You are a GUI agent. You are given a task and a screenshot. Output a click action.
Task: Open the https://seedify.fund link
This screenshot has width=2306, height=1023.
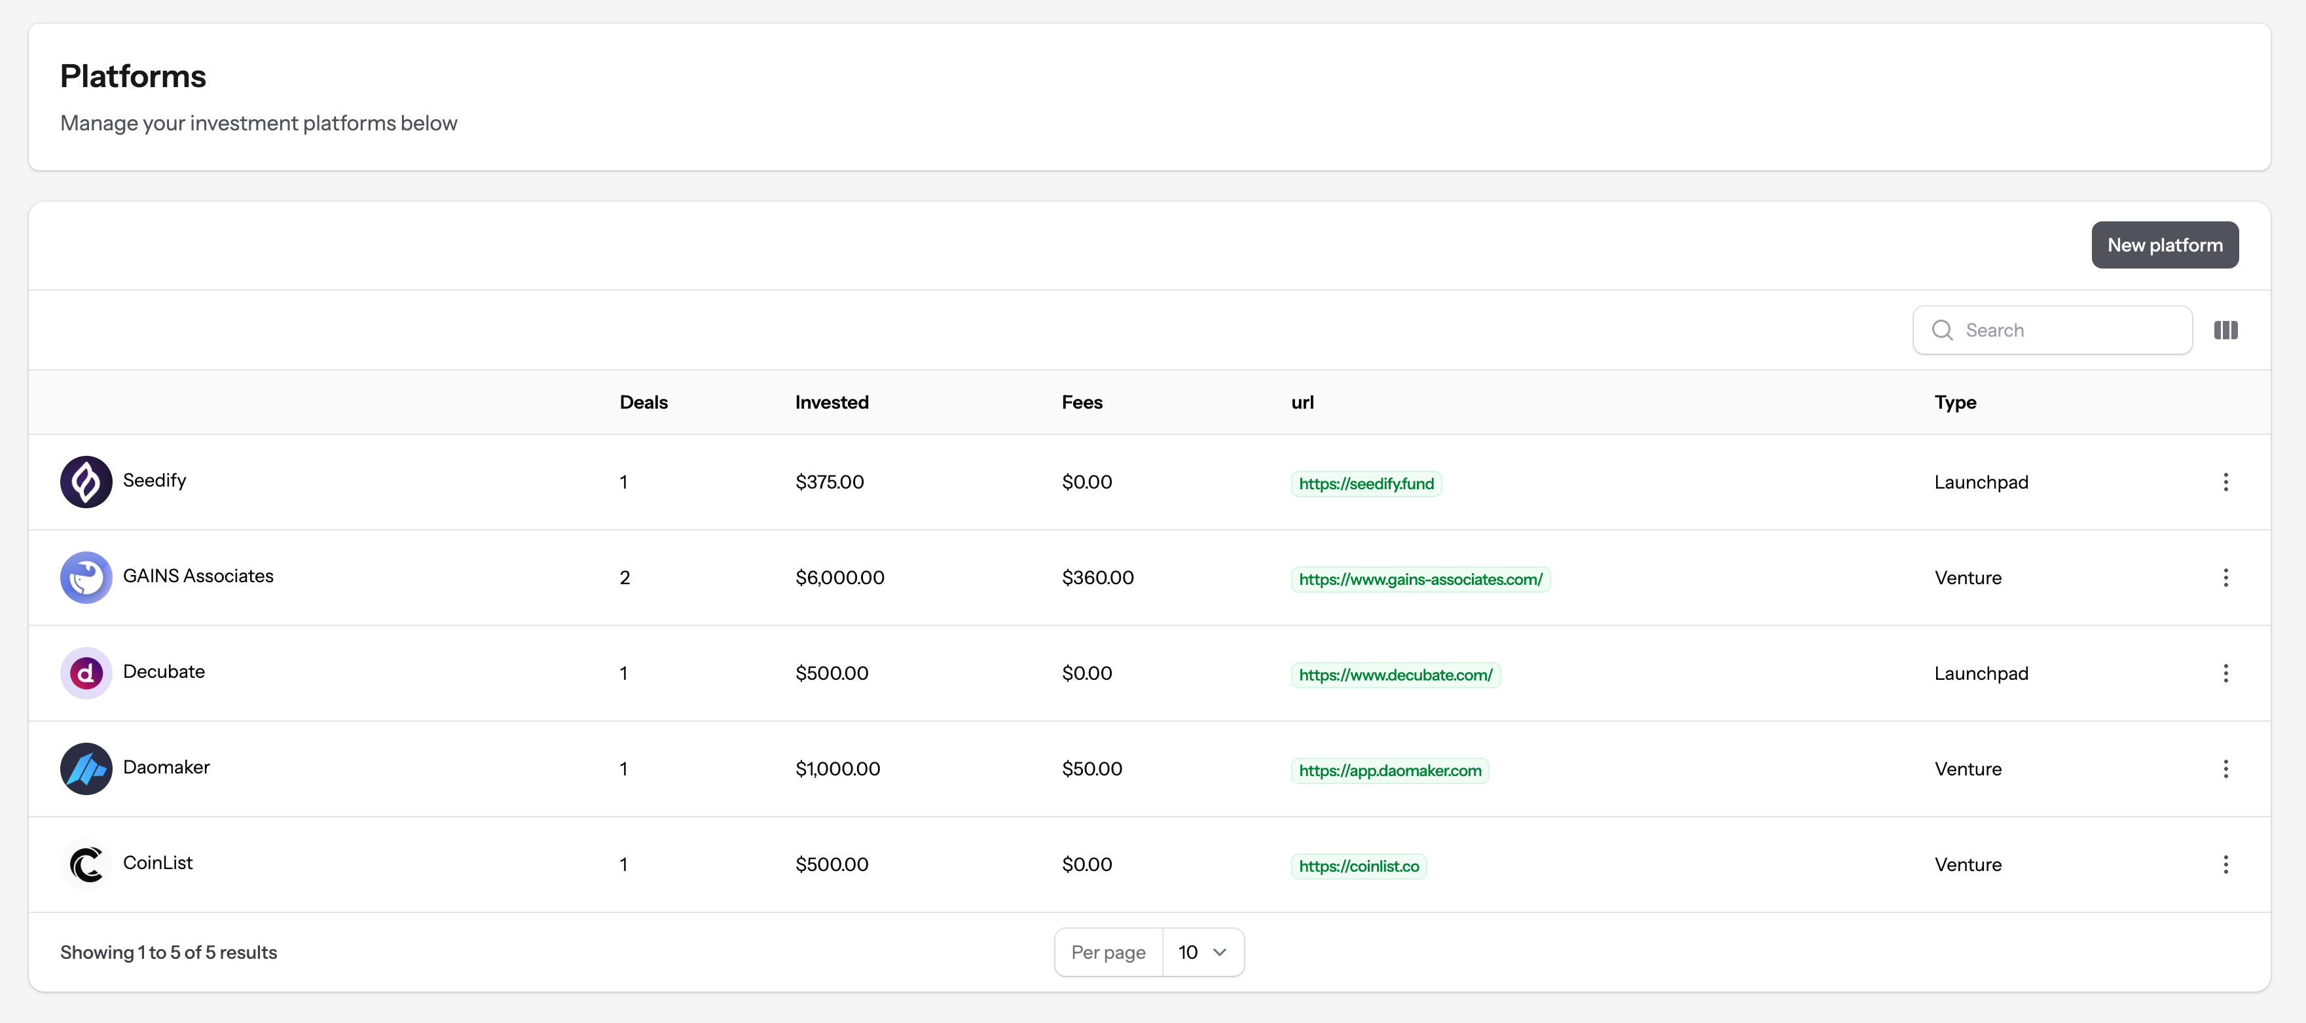click(x=1365, y=484)
